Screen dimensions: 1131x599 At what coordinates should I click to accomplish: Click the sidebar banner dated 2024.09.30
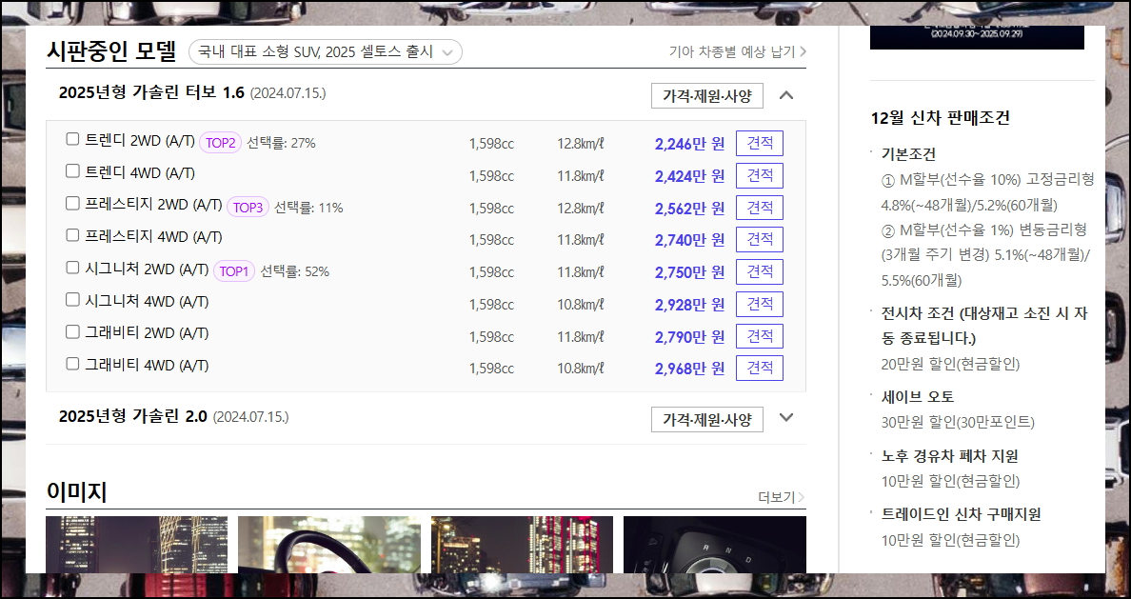click(x=977, y=37)
